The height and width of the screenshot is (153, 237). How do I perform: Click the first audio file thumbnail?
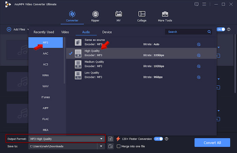tap(17, 50)
